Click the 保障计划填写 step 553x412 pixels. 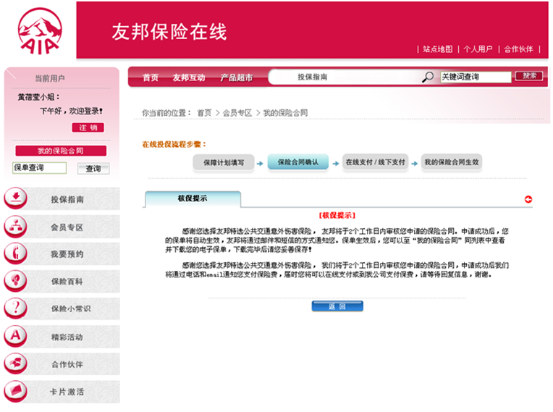(x=224, y=163)
